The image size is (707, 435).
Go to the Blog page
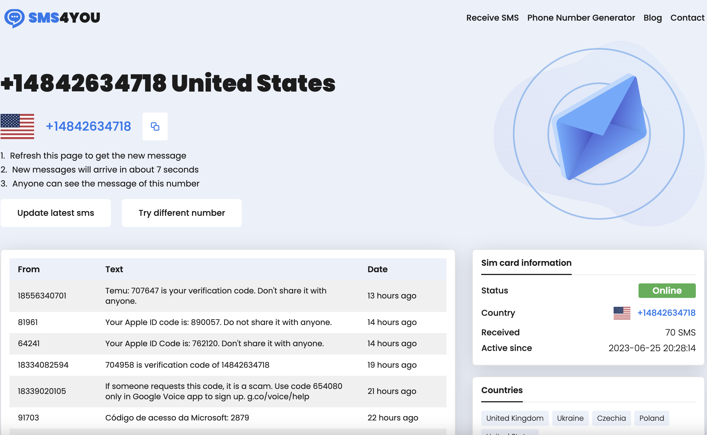click(653, 18)
